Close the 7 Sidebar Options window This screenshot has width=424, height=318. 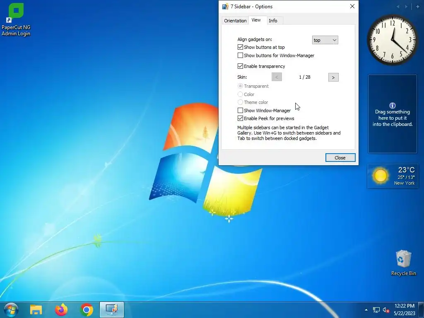click(x=352, y=6)
